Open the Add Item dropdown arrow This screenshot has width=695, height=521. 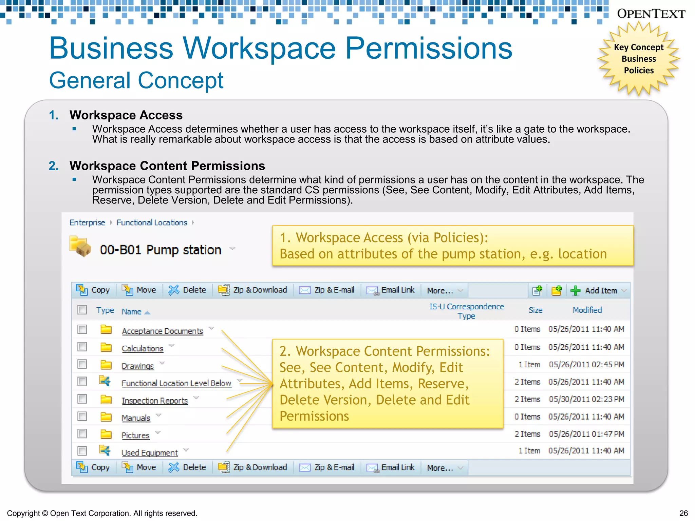[x=624, y=290]
